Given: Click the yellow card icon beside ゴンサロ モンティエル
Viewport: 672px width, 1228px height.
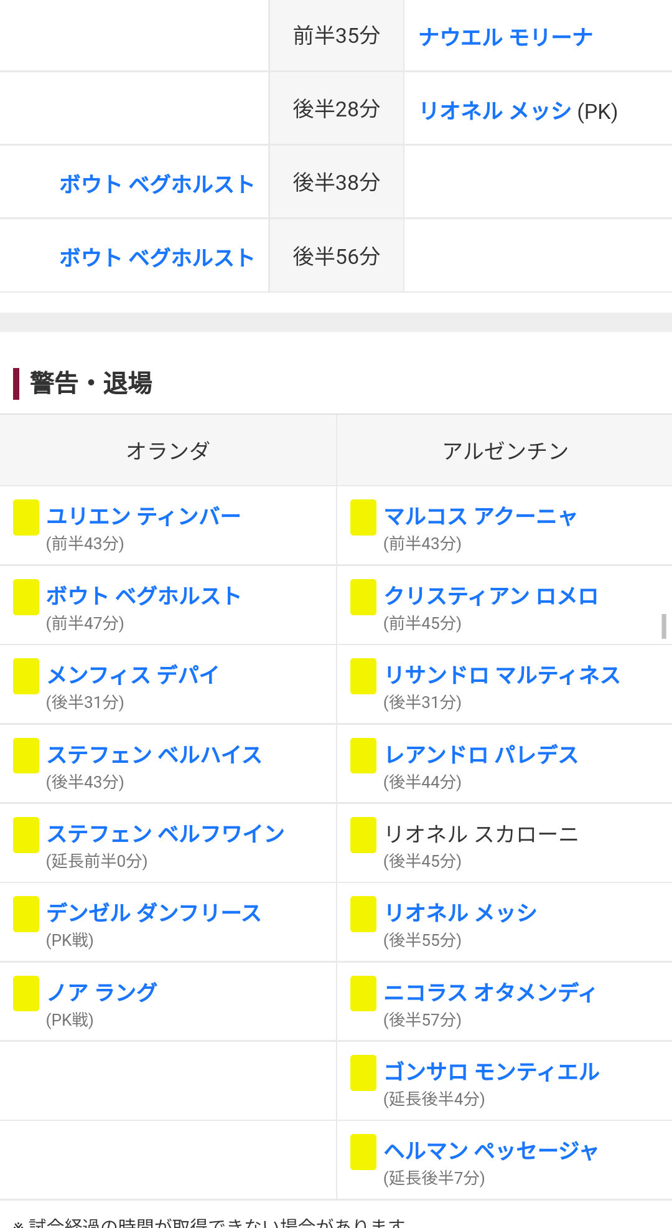Looking at the screenshot, I should pos(363,1072).
